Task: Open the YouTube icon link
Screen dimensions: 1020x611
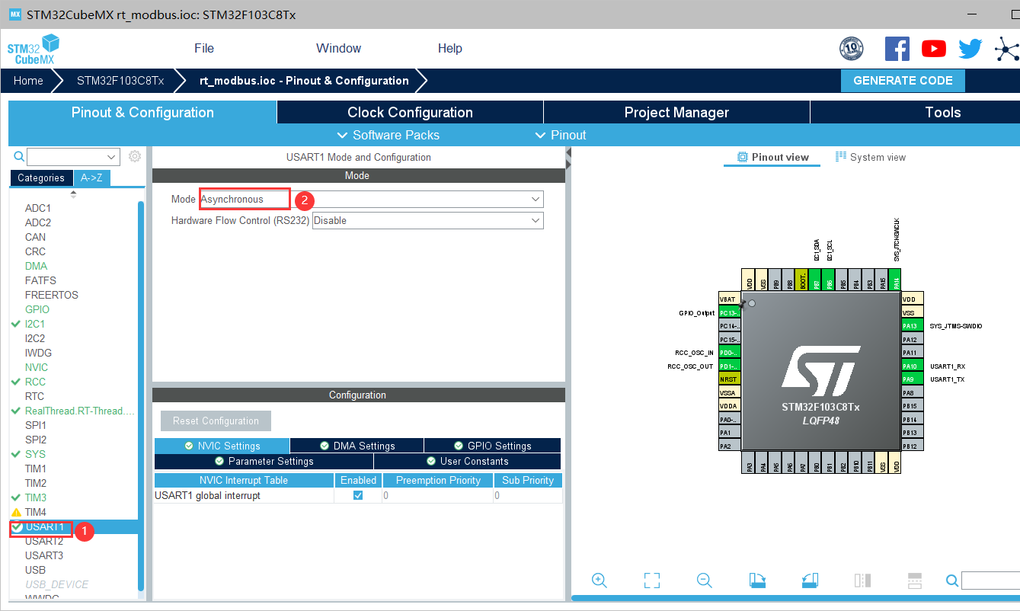Action: [934, 49]
